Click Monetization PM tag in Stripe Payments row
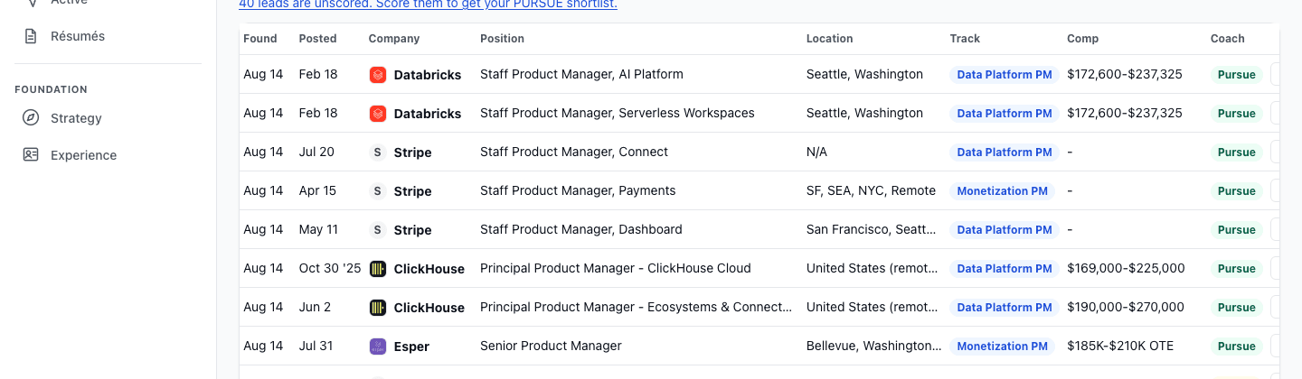The height and width of the screenshot is (379, 1302). coord(1002,191)
